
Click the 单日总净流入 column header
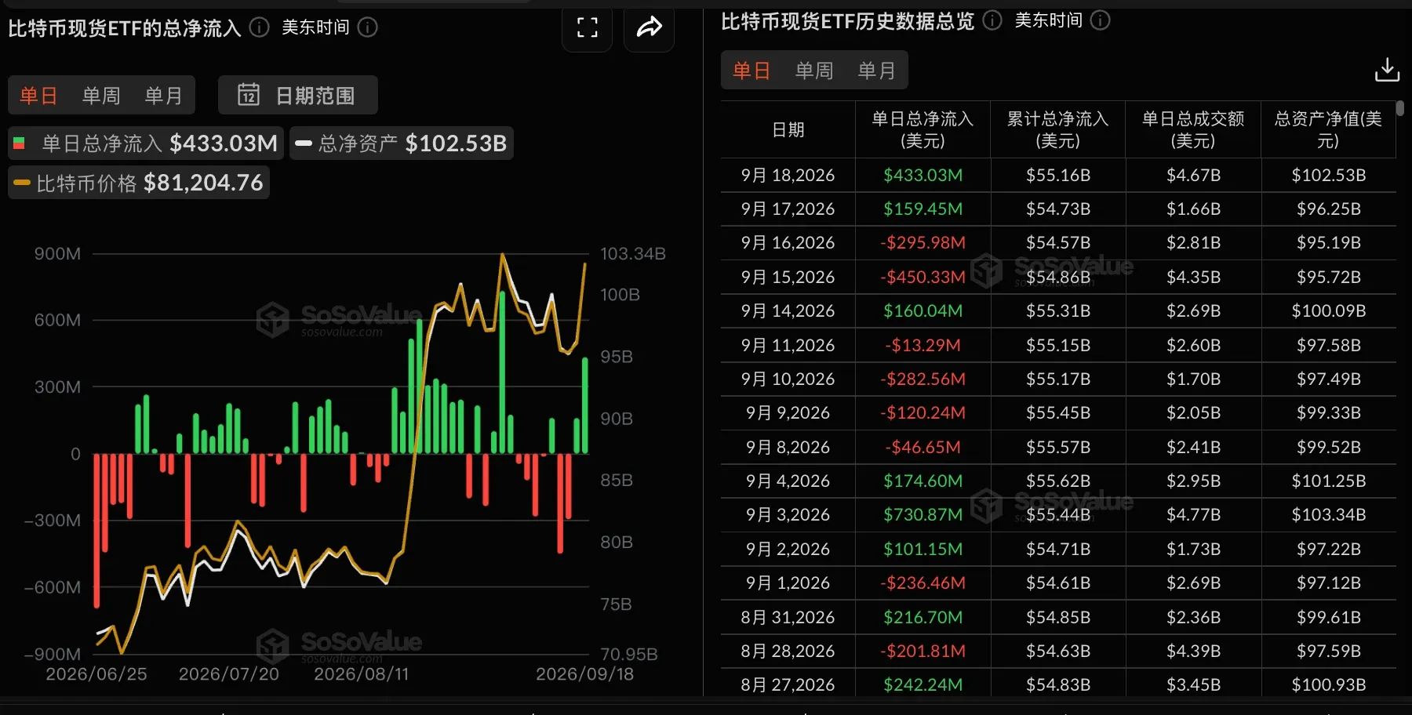tap(923, 129)
